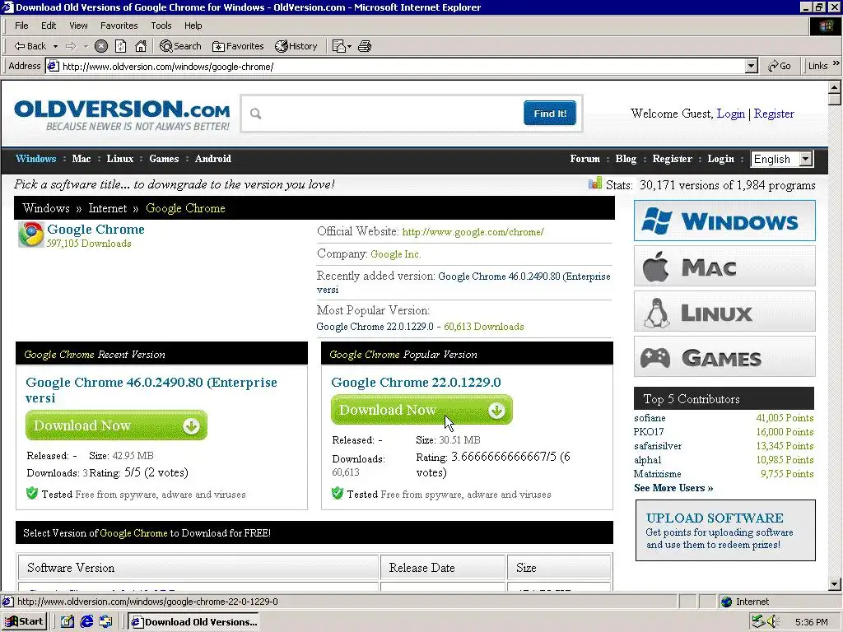Click the magnifier icon in search box

[256, 114]
